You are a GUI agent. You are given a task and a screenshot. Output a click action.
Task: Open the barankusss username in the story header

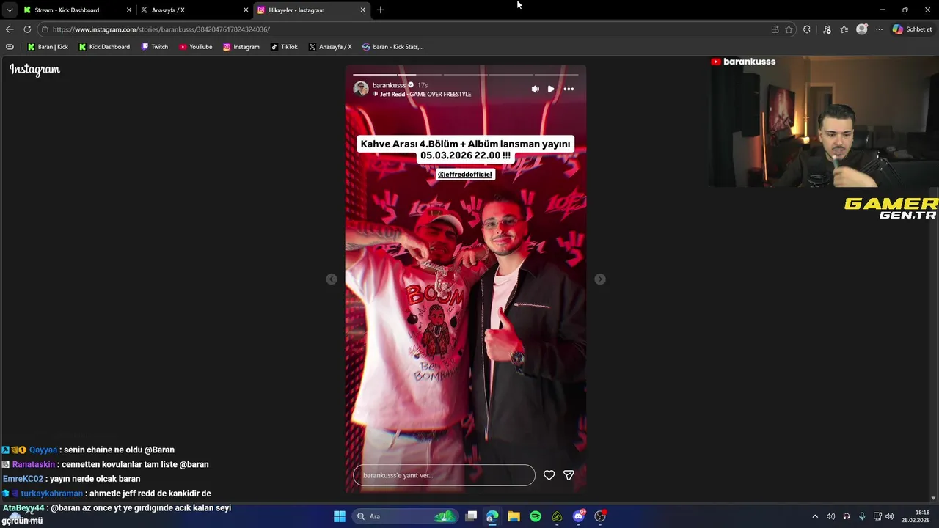click(x=389, y=85)
